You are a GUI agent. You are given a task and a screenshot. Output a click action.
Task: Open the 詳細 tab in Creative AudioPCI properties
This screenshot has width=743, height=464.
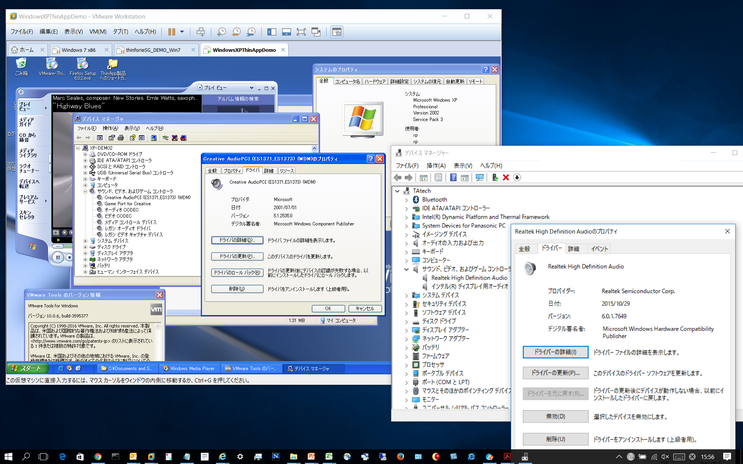coord(269,171)
